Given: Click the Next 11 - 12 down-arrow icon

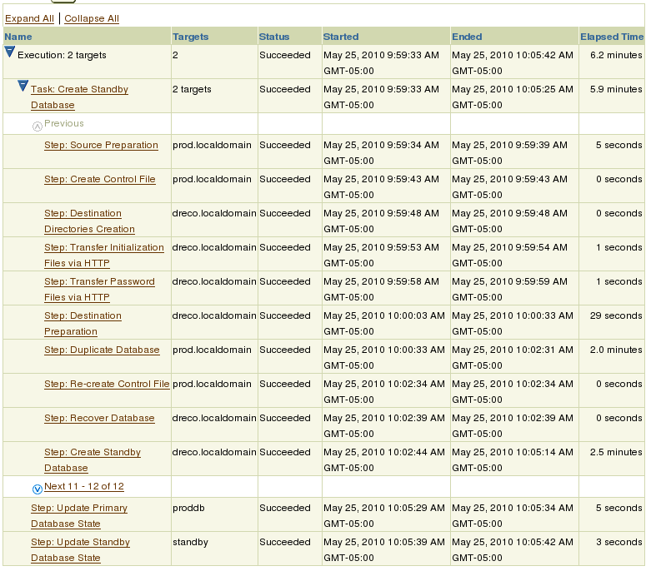Looking at the screenshot, I should pos(38,489).
